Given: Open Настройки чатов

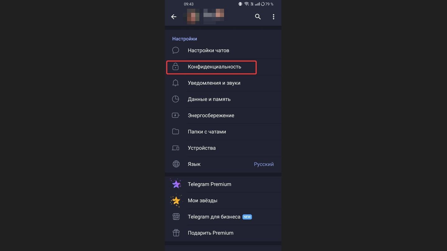Looking at the screenshot, I should click(208, 50).
